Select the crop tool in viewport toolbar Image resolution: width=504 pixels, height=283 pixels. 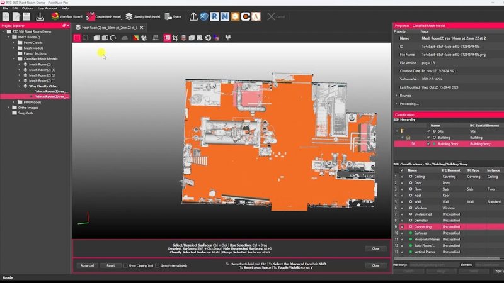point(175,38)
